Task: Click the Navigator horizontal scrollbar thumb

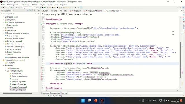Action: 17,93
